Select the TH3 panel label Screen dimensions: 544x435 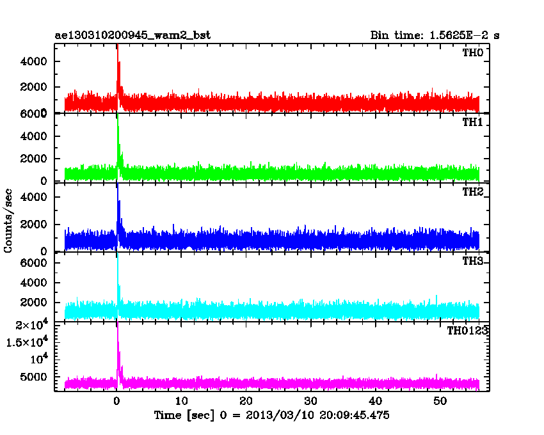pyautogui.click(x=472, y=261)
